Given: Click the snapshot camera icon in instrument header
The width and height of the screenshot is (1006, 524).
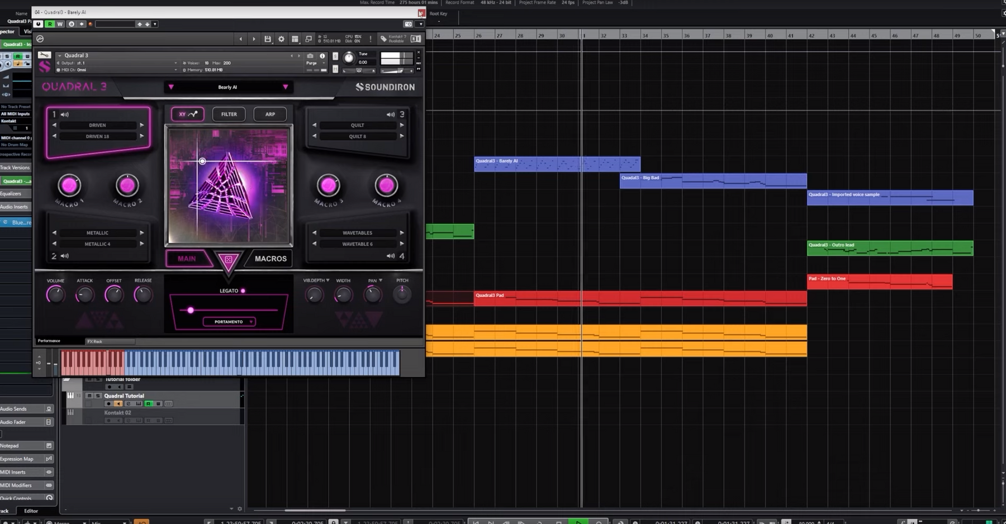Looking at the screenshot, I should (310, 56).
